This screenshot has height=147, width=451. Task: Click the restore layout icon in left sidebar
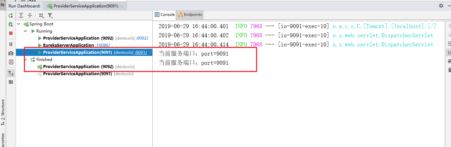11,82
